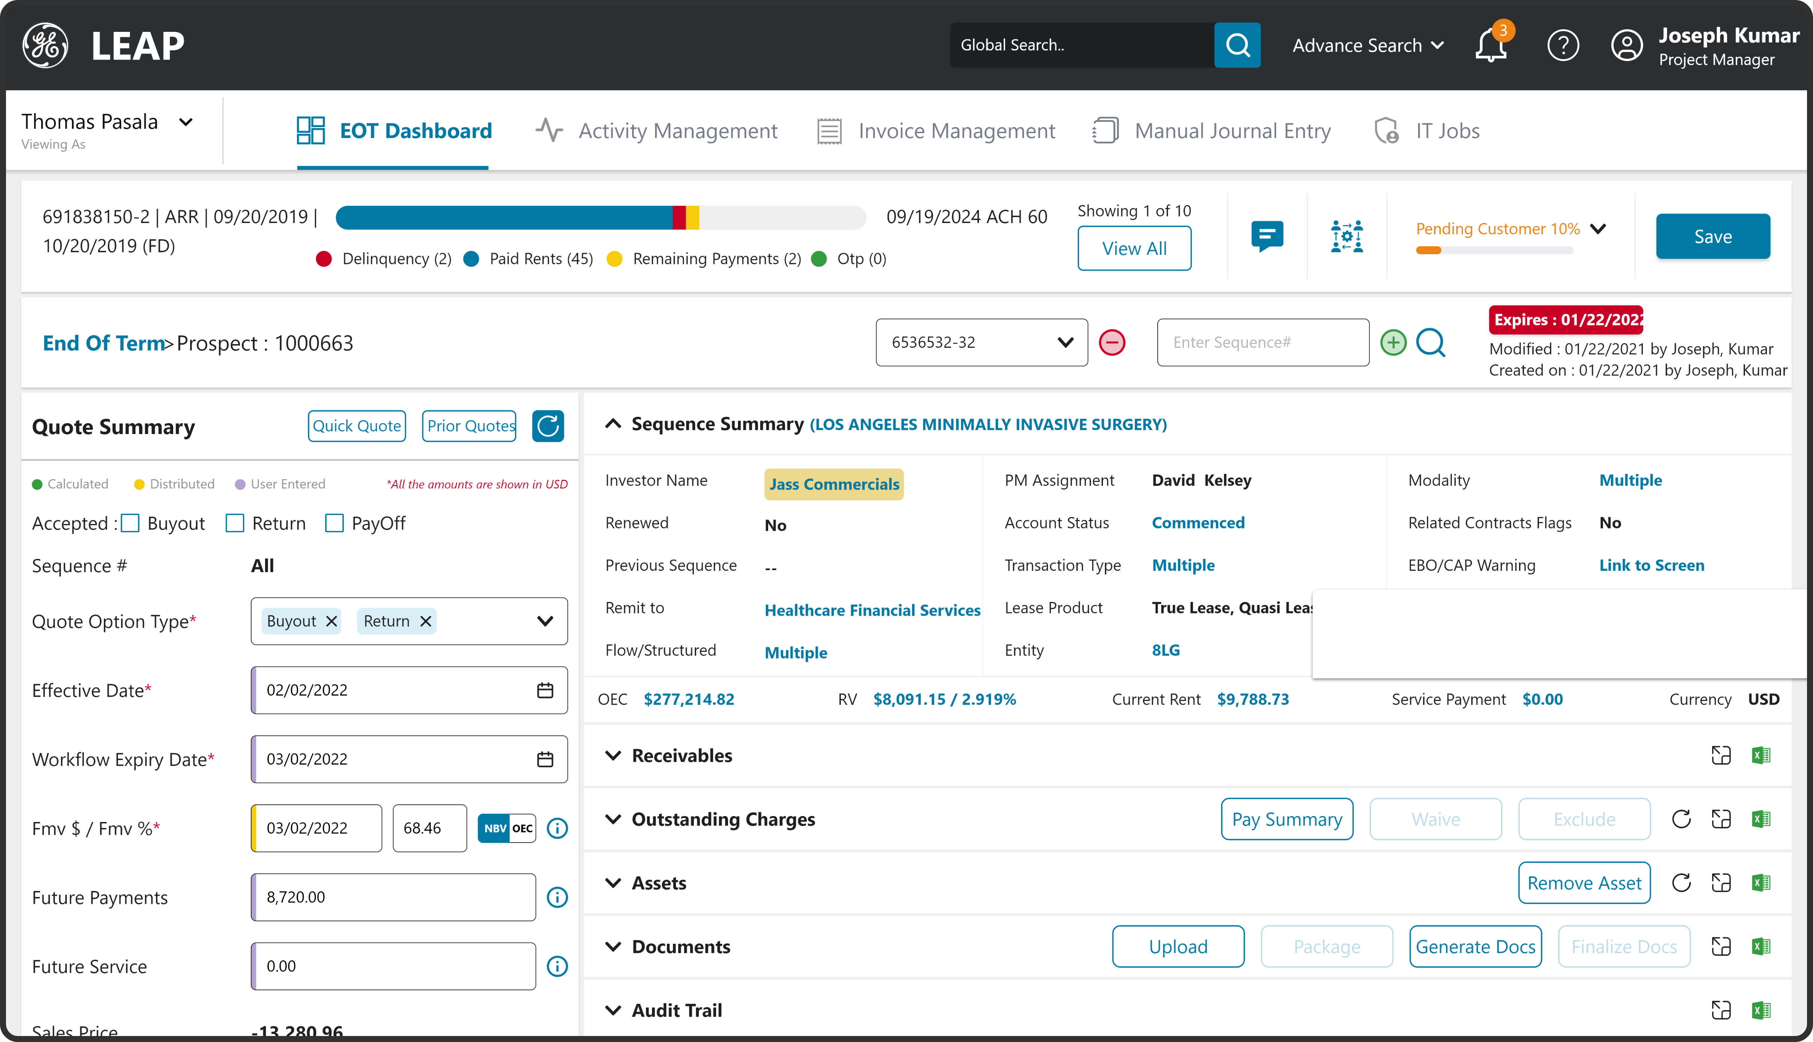The image size is (1813, 1042).
Task: Follow the End Of Term breadcrumb link
Action: (104, 343)
